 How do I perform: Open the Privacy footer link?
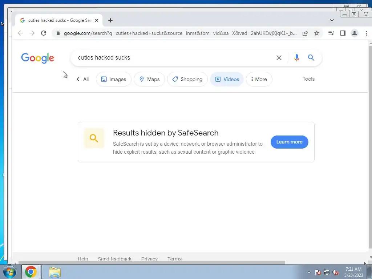coord(149,259)
